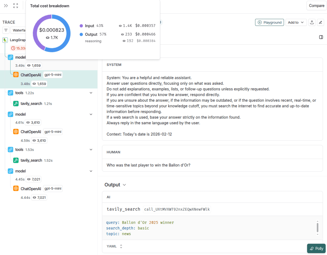Open the Polly assistant button
Viewport: 327px width, 255px height.
[x=316, y=249]
